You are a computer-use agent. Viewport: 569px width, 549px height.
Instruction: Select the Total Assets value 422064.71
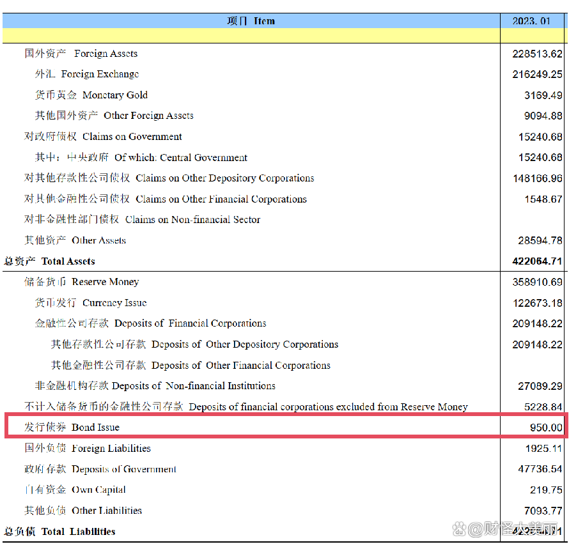pos(537,261)
